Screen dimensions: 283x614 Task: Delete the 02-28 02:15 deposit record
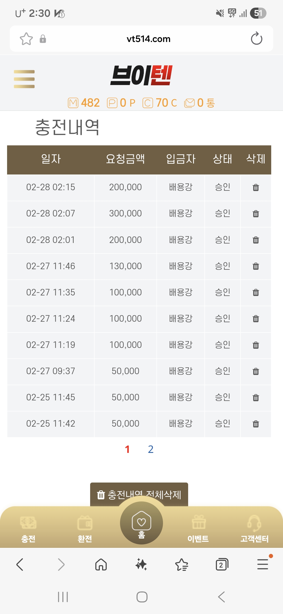point(256,187)
